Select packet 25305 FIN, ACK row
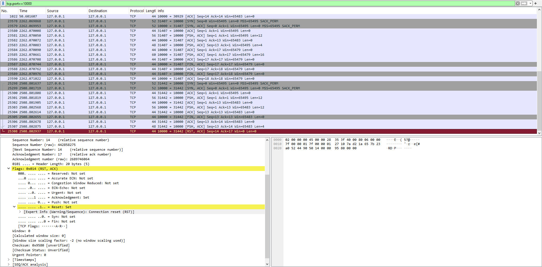Image resolution: width=542 pixels, height=267 pixels. pos(169,117)
